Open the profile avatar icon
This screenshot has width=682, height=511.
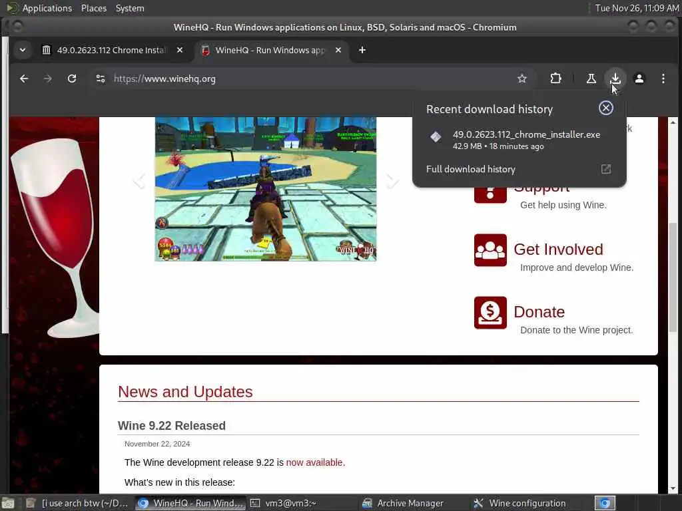tap(639, 79)
